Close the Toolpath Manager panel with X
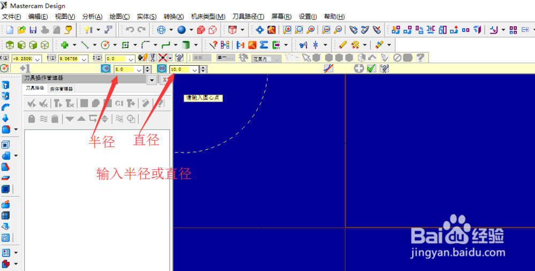This screenshot has height=271, width=535. [165, 80]
